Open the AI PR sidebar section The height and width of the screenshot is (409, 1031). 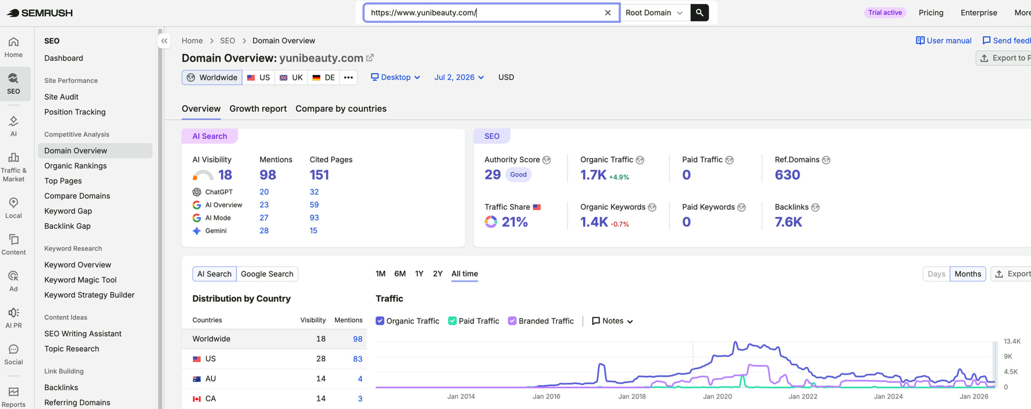14,318
